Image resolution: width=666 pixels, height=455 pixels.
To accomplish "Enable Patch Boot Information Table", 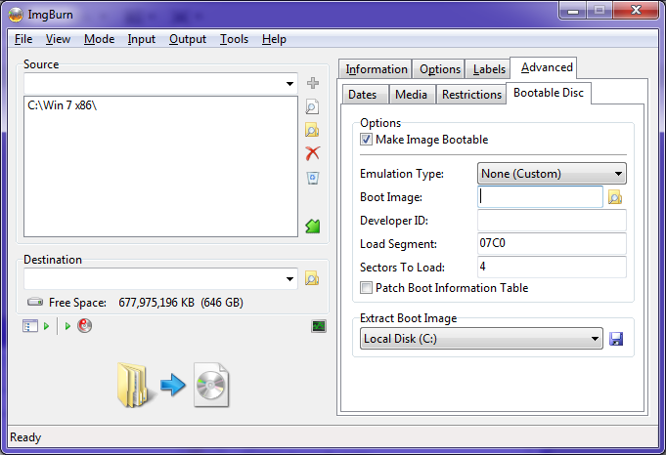I will tap(366, 288).
